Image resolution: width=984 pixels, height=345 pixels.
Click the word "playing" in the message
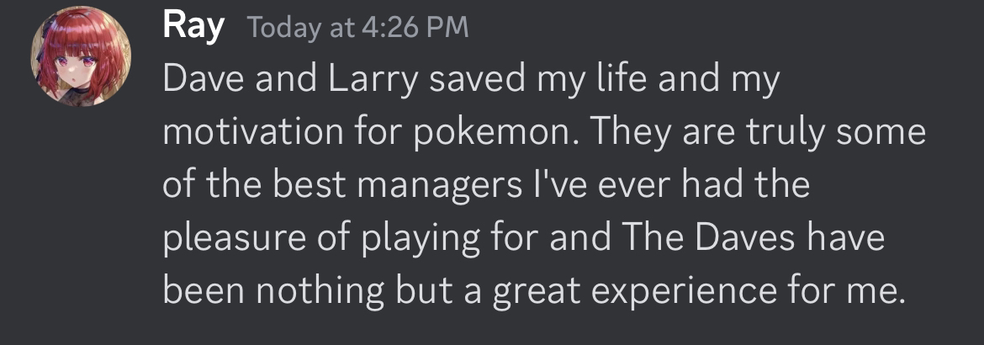pos(418,238)
